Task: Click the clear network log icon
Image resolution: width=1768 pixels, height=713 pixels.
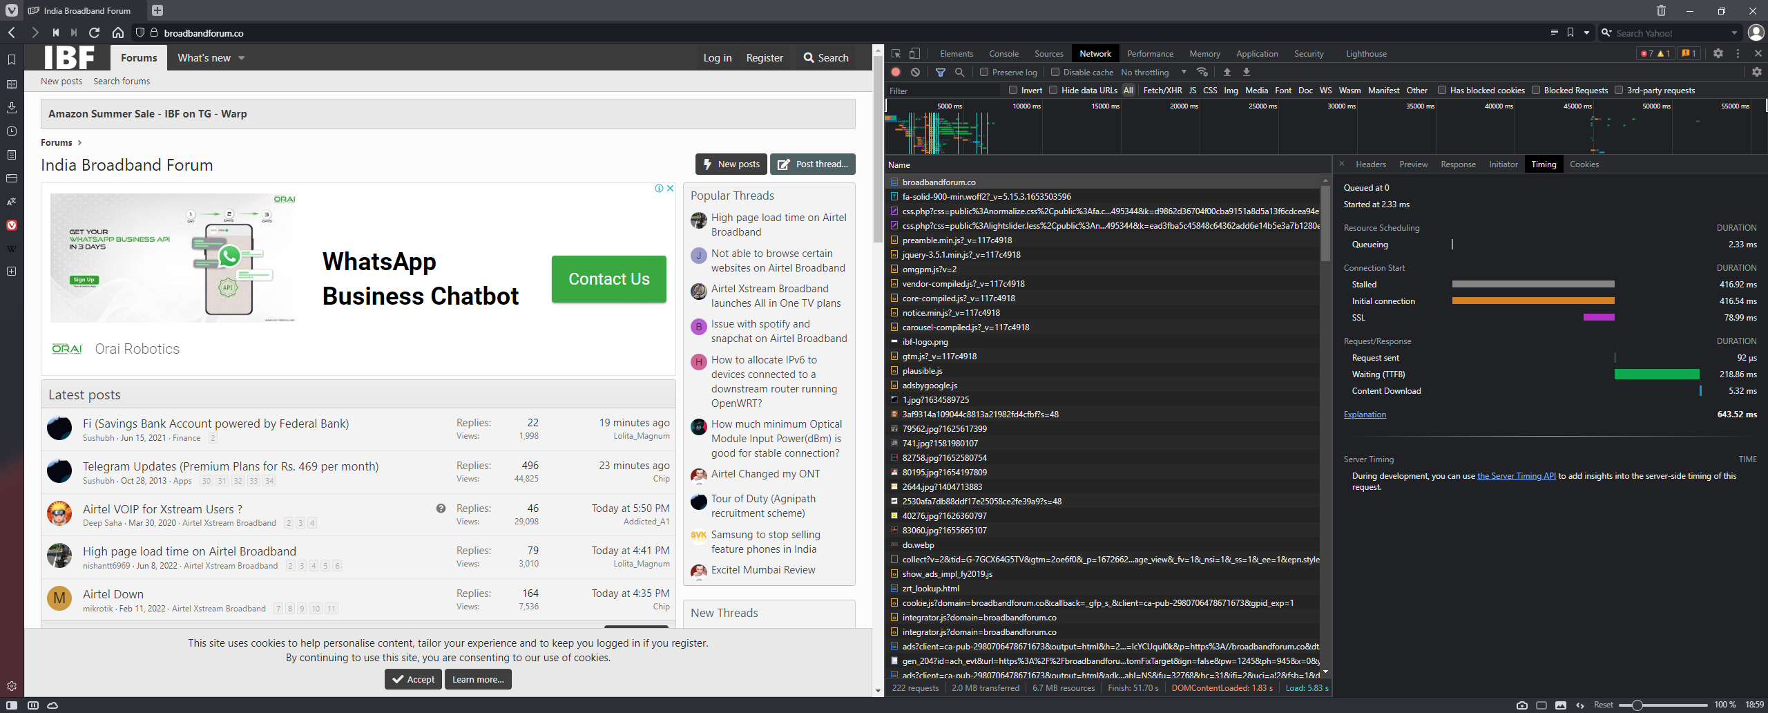Action: [915, 73]
